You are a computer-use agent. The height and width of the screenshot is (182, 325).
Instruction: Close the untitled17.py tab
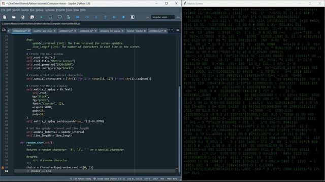pyautogui.click(x=75, y=31)
